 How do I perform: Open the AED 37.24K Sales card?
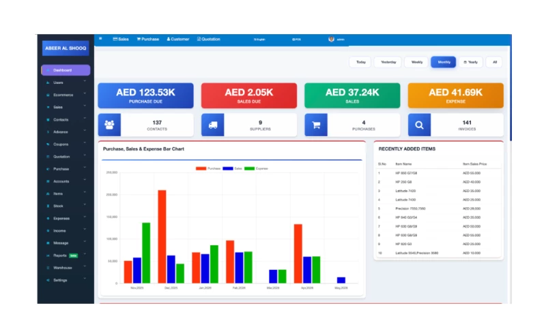[x=352, y=95]
